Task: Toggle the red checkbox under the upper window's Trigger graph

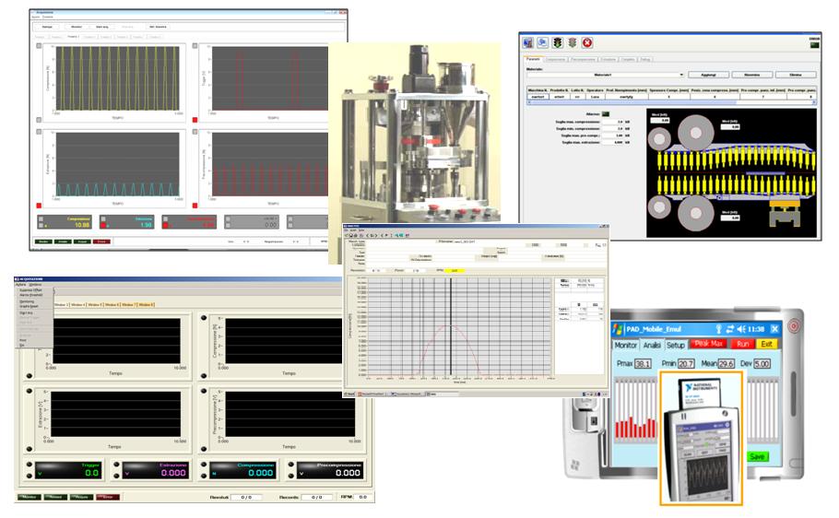Action: (x=195, y=121)
